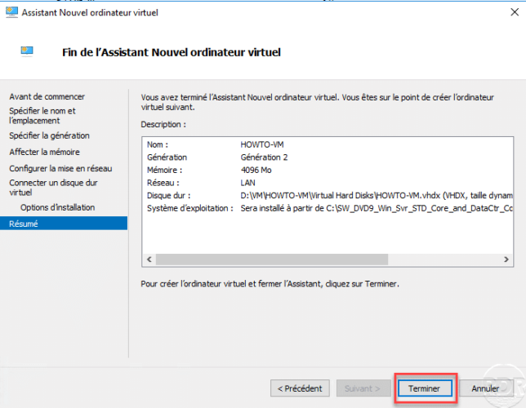Click the 4096 Mo memory value
Image resolution: width=526 pixels, height=408 pixels.
pos(256,170)
